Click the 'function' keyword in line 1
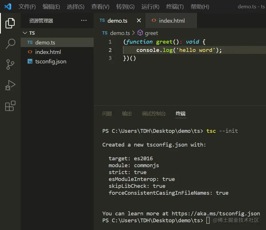 coord(139,42)
